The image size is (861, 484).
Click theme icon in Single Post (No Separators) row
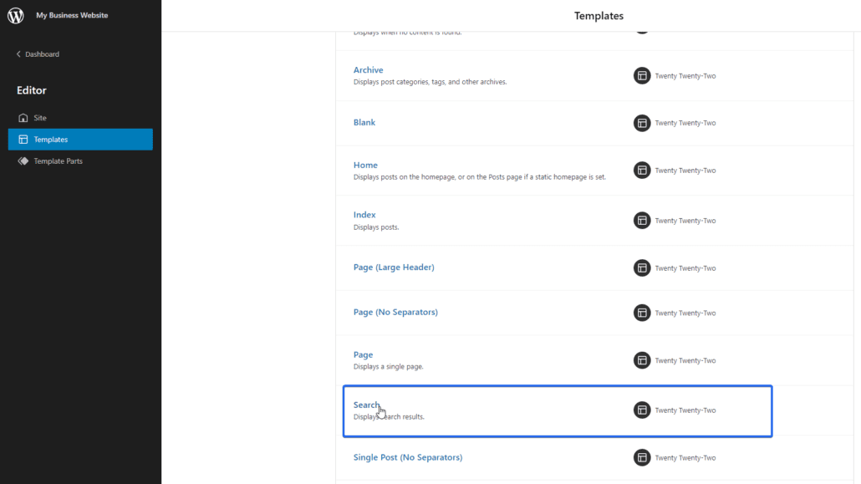pyautogui.click(x=642, y=457)
